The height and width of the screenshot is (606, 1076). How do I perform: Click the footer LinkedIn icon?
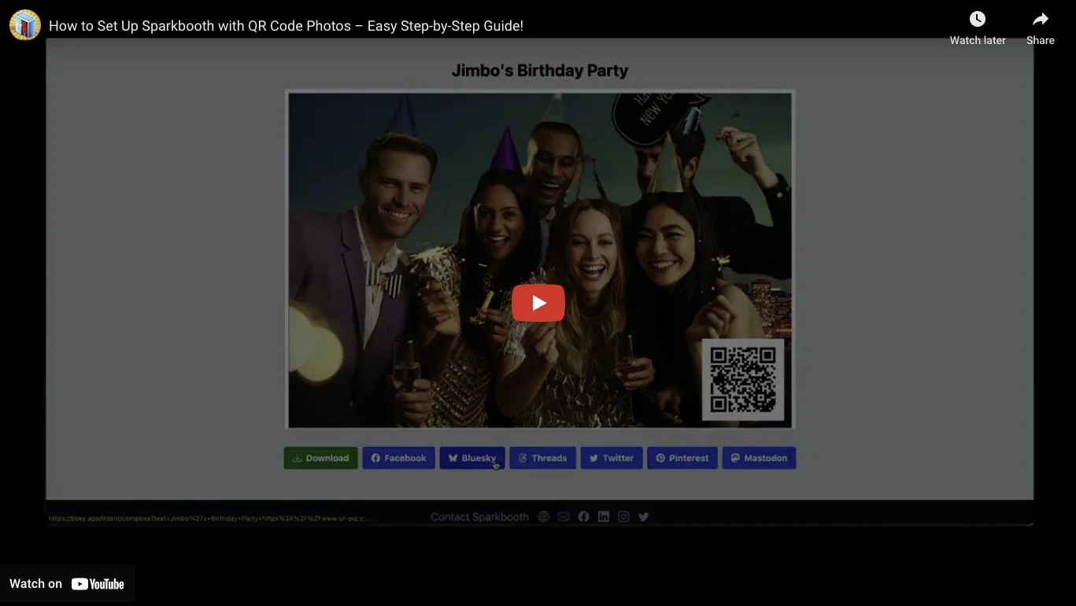tap(604, 517)
